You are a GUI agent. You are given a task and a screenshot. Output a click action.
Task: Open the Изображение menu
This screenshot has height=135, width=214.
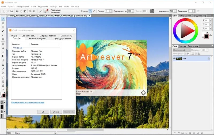(x=23, y=6)
